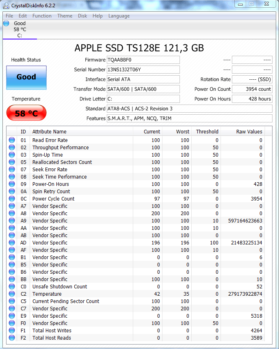279x349 pixels.
Task: Select the Unsafe Shutdown Count attribute name
Action: tap(60, 287)
